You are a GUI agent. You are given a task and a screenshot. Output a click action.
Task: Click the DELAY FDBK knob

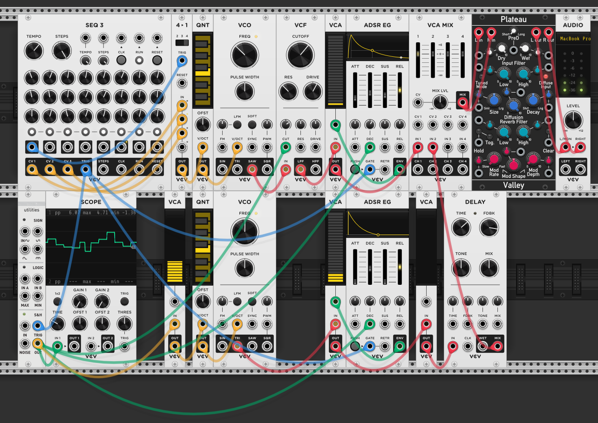tap(489, 228)
